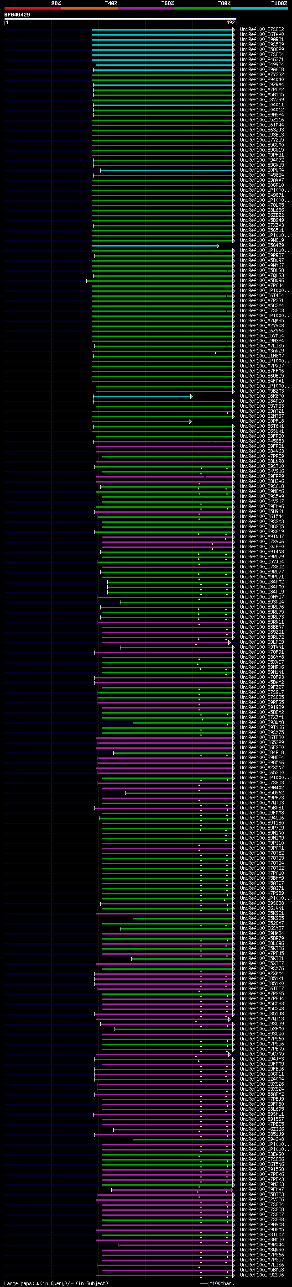The width and height of the screenshot is (292, 1287).
Task: Select the UniRef100_A7QLR5 label
Action: pos(261,205)
